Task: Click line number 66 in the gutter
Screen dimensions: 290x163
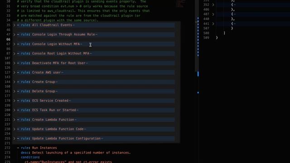Action: click(x=8, y=39)
